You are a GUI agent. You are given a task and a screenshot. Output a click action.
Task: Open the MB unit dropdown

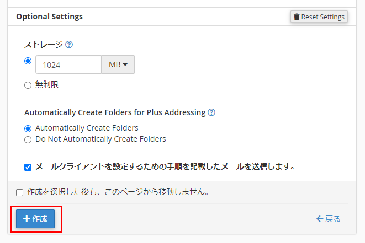pyautogui.click(x=118, y=64)
